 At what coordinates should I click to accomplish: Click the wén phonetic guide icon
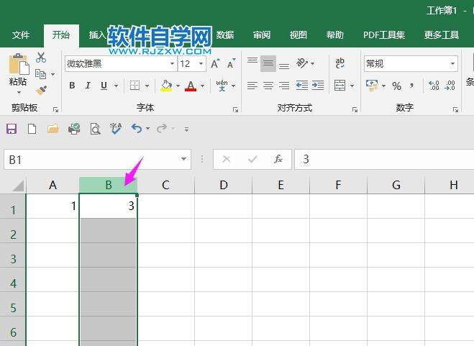[222, 86]
